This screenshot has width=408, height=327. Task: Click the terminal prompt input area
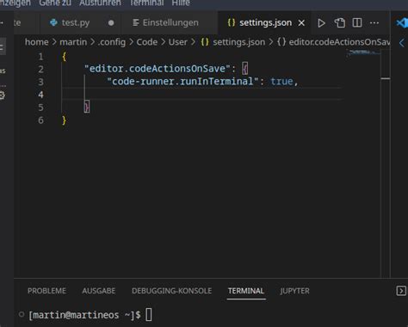point(149,315)
